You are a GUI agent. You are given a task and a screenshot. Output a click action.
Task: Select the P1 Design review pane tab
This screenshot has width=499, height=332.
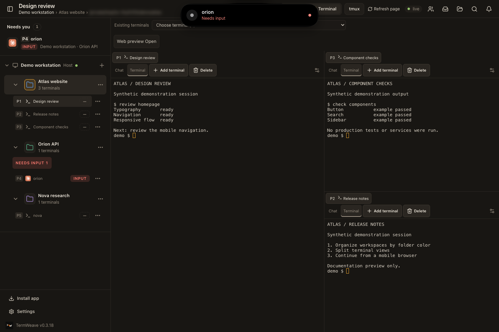[x=135, y=58]
